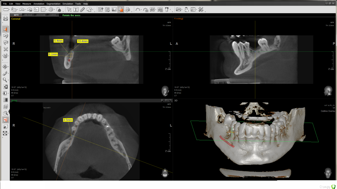Click the Undo arrow icon

pos(5,36)
